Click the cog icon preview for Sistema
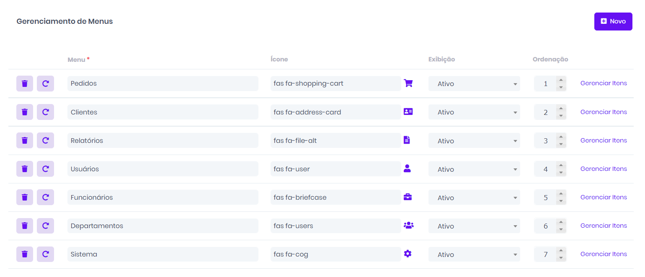Viewport: 645px width, 277px height. [x=408, y=254]
